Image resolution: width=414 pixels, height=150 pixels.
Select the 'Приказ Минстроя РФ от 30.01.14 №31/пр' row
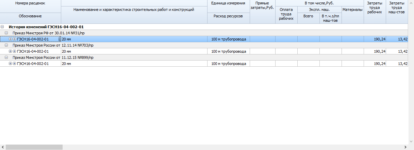point(204,33)
